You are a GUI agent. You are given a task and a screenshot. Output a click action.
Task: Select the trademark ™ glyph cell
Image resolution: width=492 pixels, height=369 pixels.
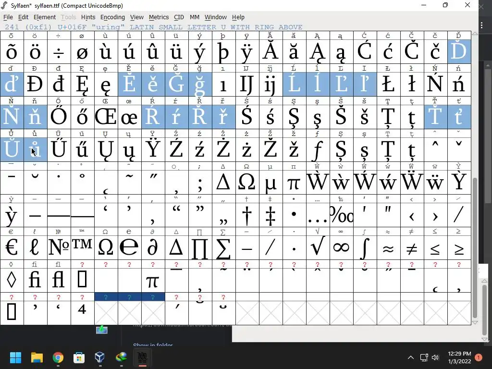coord(82,247)
